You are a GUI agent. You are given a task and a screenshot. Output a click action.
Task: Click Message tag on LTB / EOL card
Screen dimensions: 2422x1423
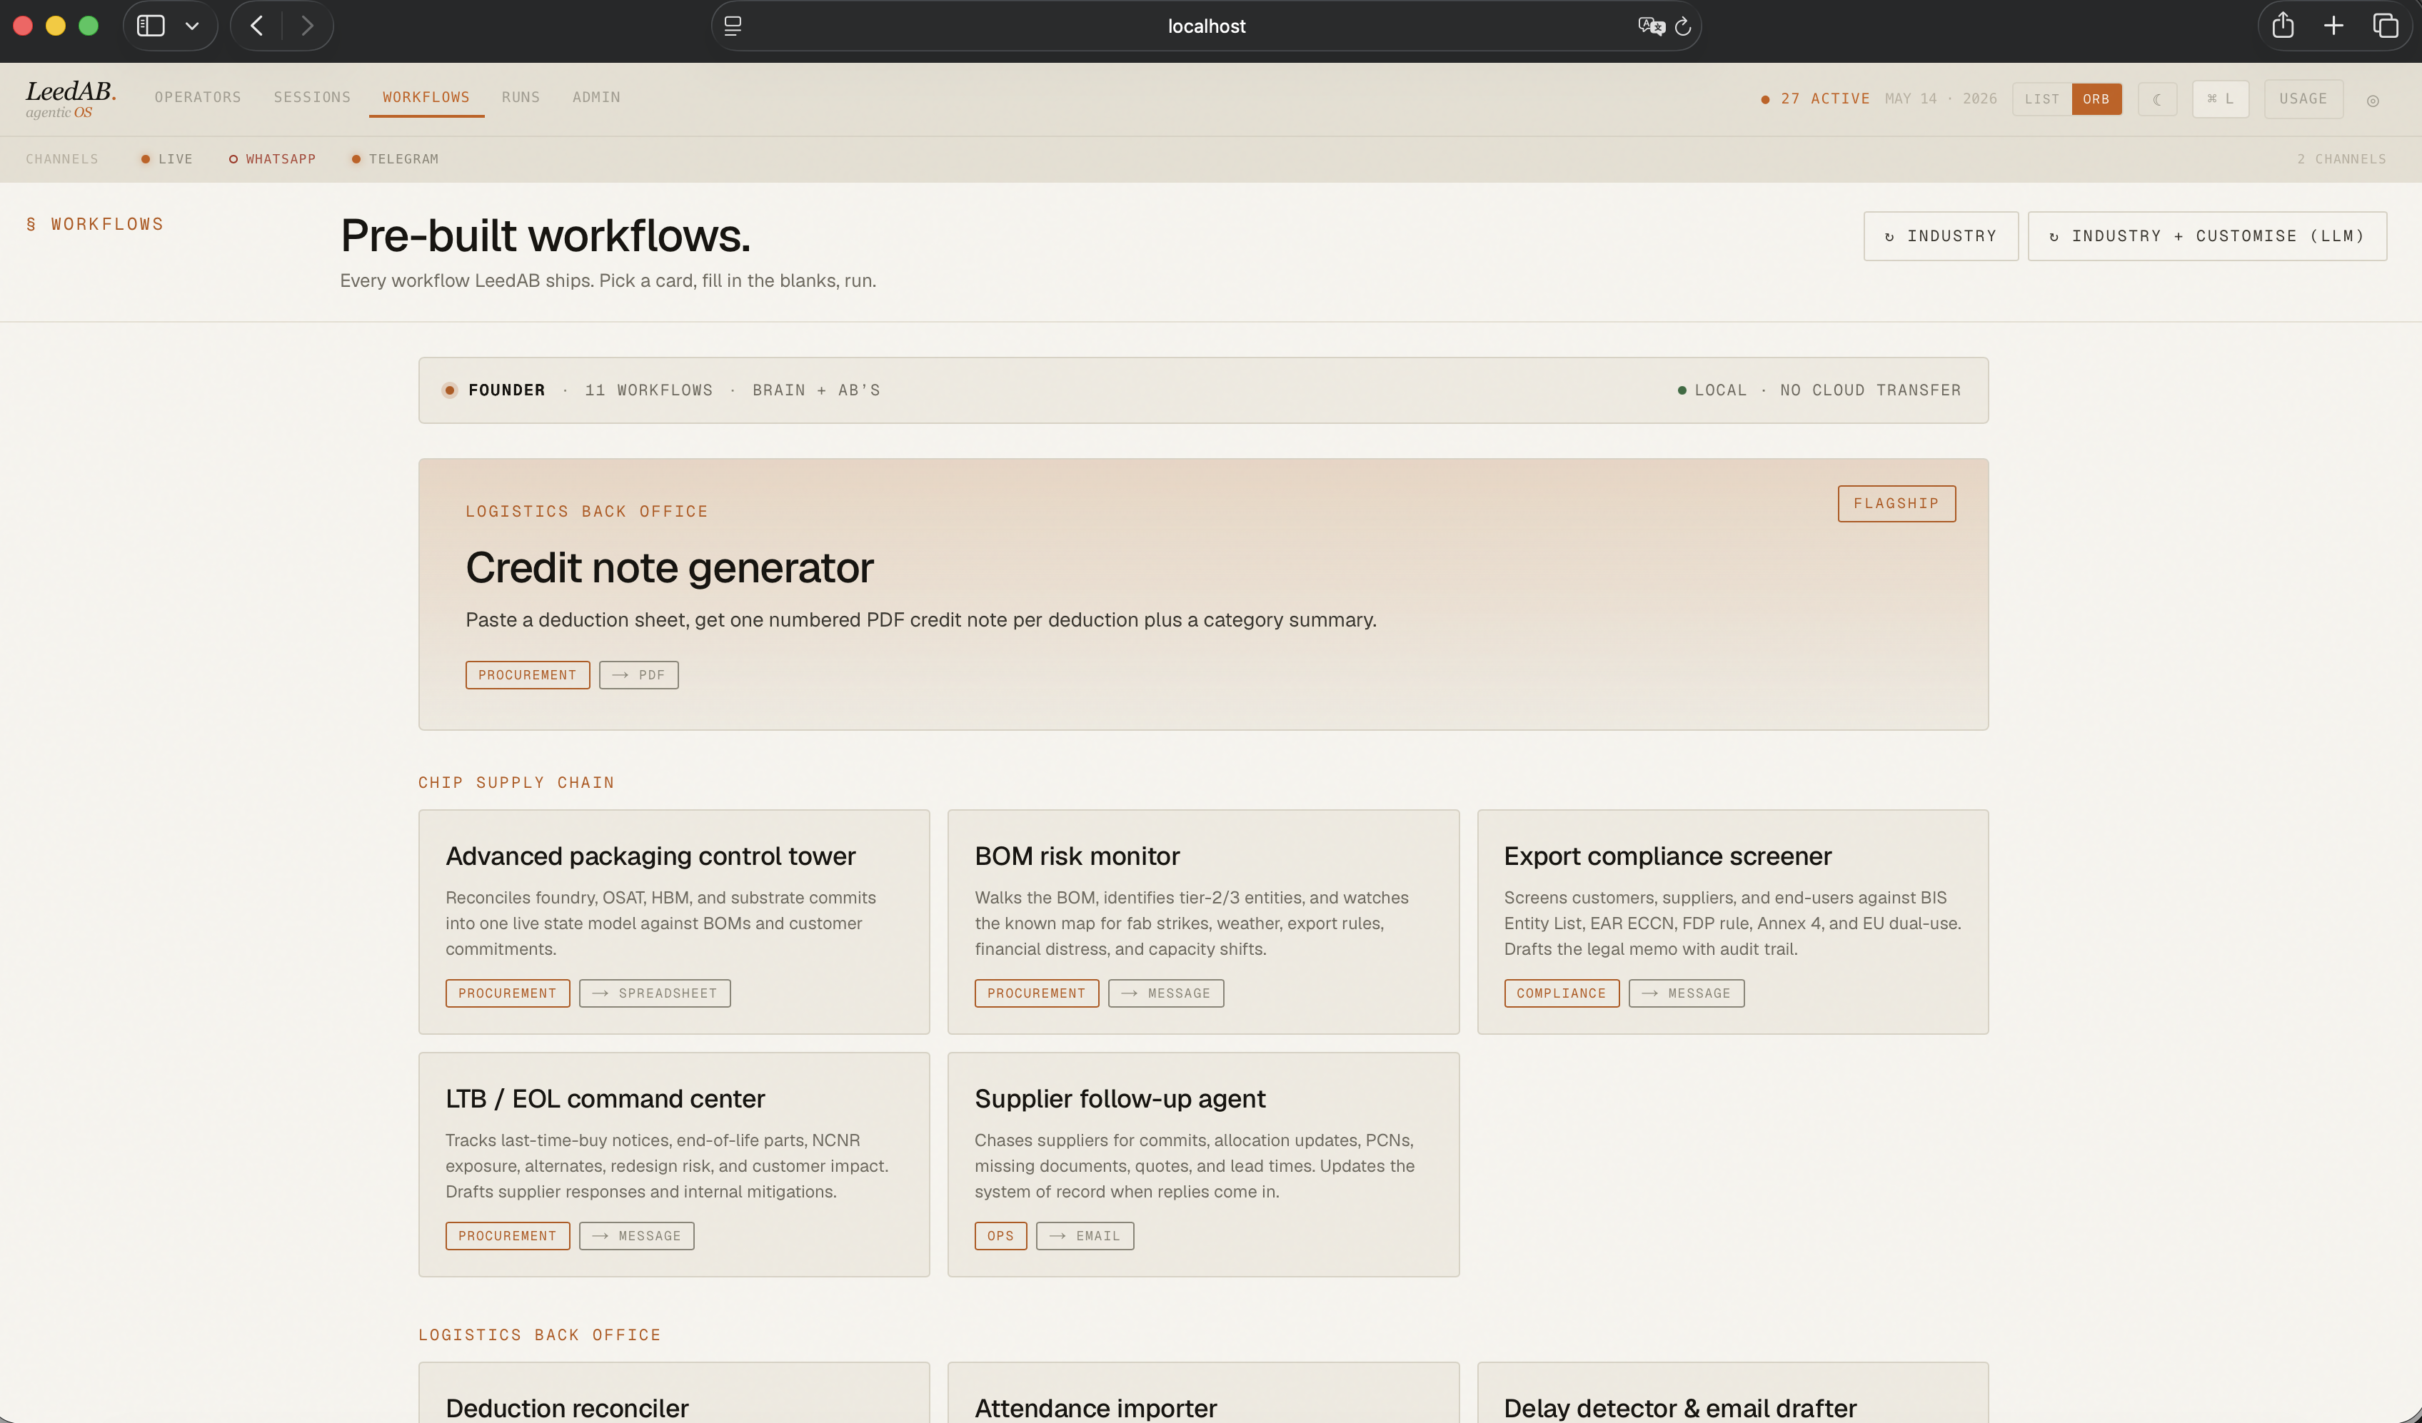tap(636, 1235)
